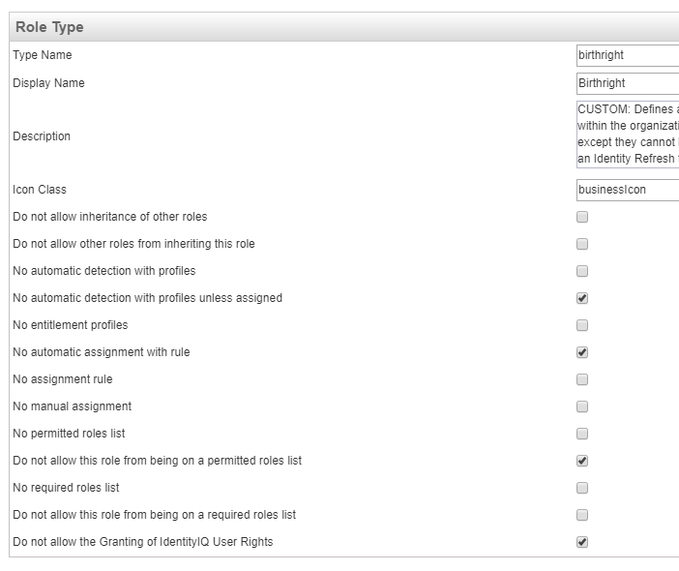The height and width of the screenshot is (571, 679).
Task: Enable 'Do not allow this role on required roles list'
Action: pyautogui.click(x=582, y=515)
